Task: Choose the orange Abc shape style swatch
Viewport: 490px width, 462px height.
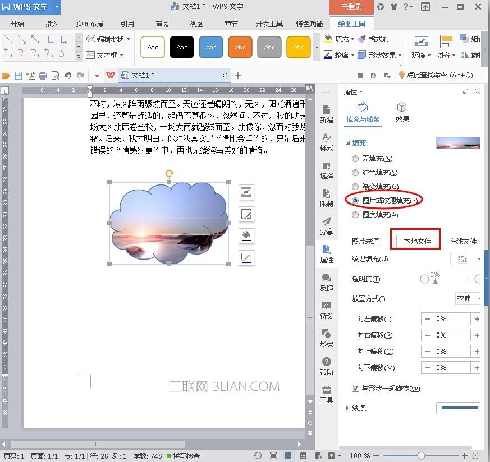Action: tap(240, 48)
